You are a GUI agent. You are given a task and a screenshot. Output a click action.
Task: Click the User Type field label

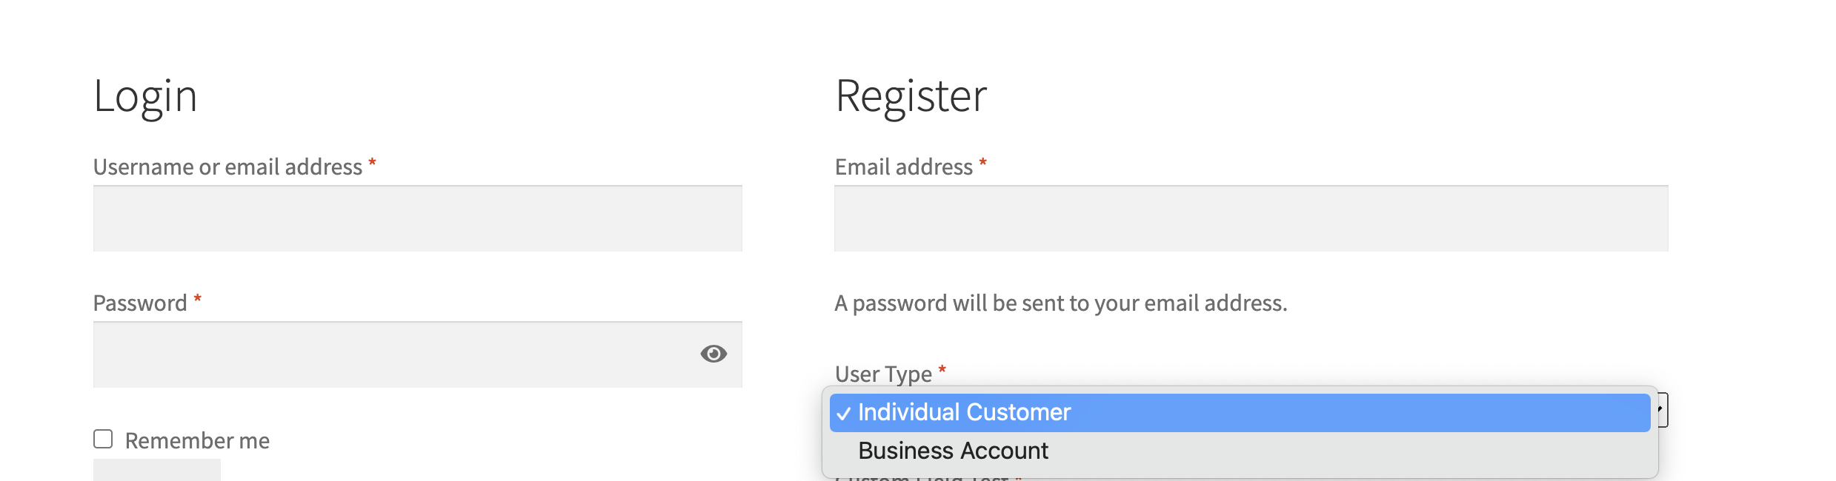pos(882,374)
